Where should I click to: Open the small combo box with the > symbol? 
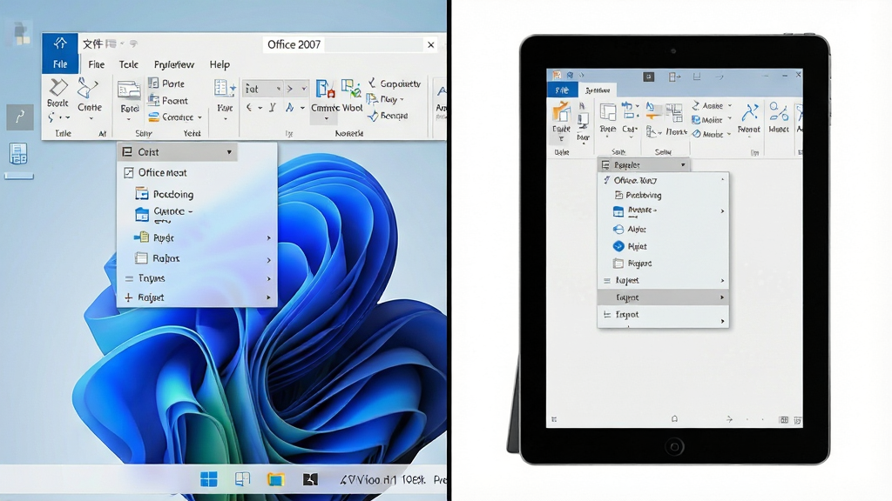tap(296, 89)
